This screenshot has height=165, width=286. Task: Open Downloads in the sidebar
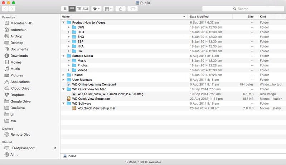tap(19, 56)
